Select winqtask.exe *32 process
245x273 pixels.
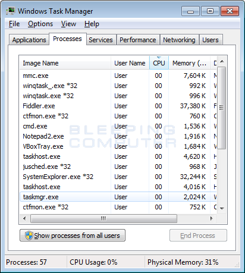(118, 96)
